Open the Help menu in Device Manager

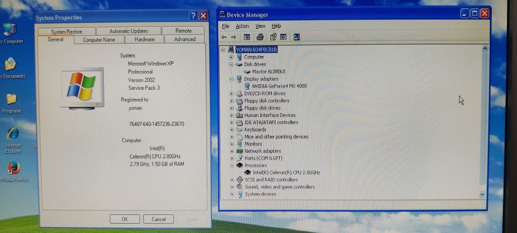tap(276, 26)
